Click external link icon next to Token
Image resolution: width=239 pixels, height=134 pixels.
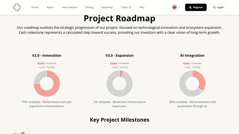pyautogui.click(x=130, y=7)
